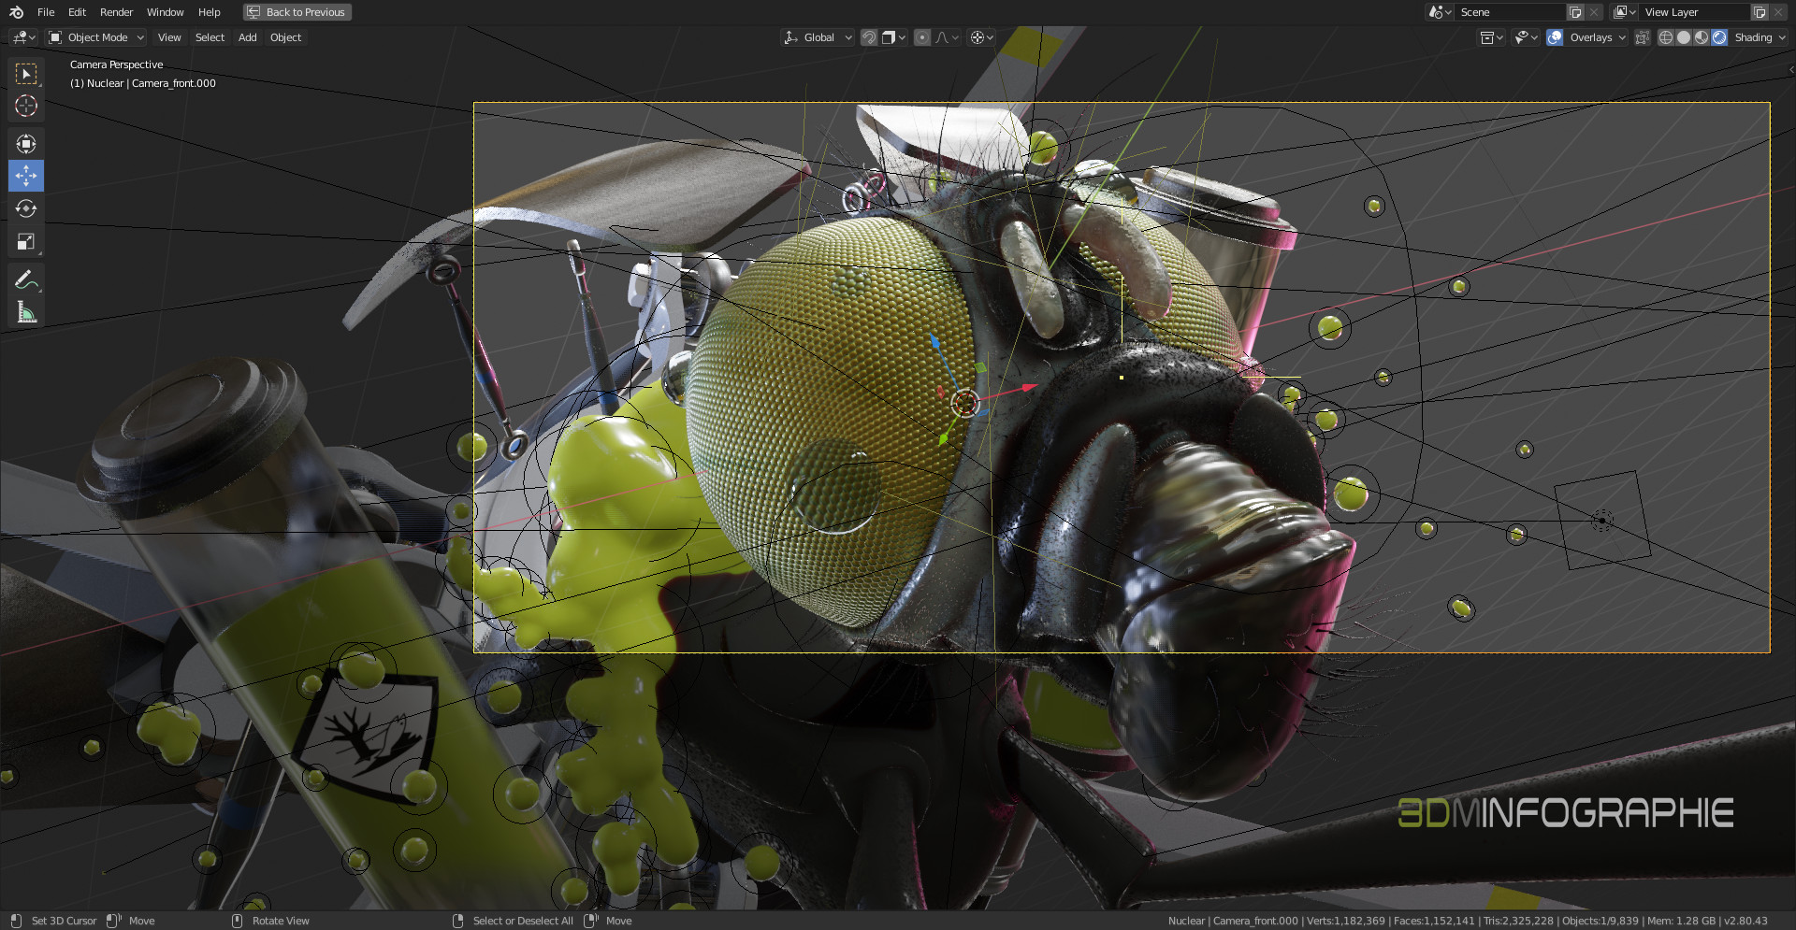Select the Transform tool
The height and width of the screenshot is (930, 1796).
click(x=26, y=143)
